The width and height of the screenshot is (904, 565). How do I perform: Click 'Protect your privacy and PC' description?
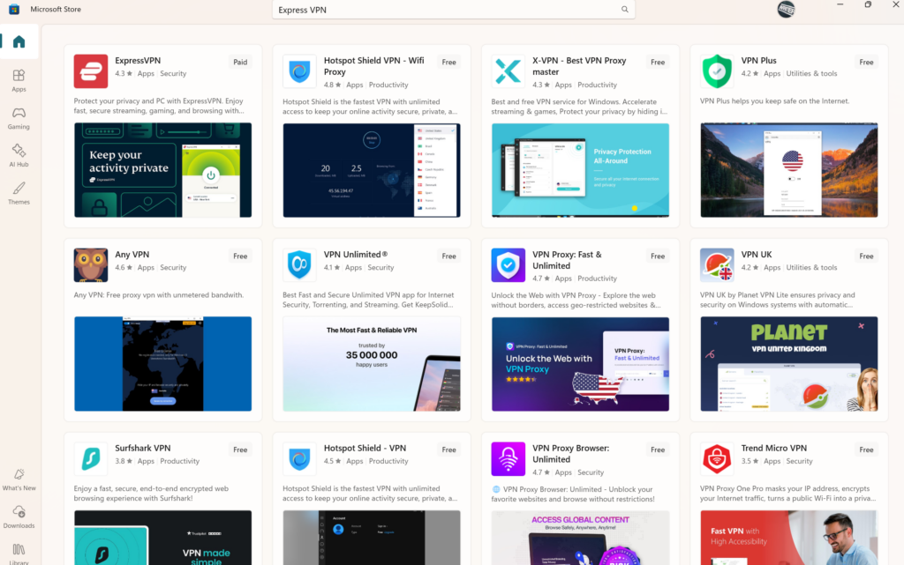pyautogui.click(x=159, y=106)
